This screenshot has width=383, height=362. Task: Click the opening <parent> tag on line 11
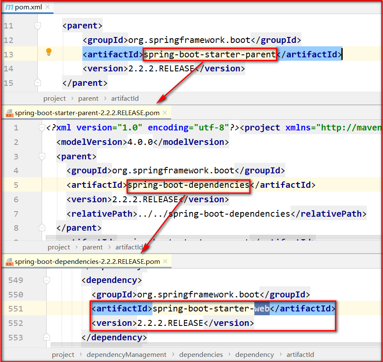point(82,25)
